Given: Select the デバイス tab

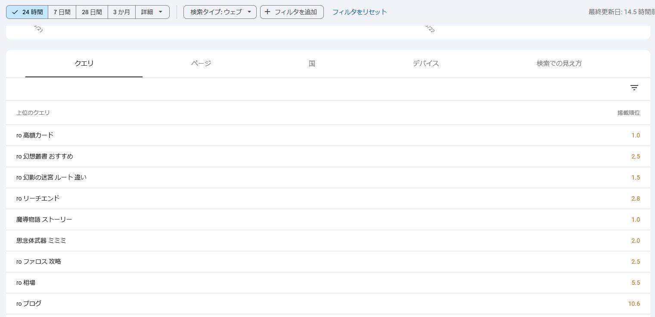Looking at the screenshot, I should coord(425,64).
